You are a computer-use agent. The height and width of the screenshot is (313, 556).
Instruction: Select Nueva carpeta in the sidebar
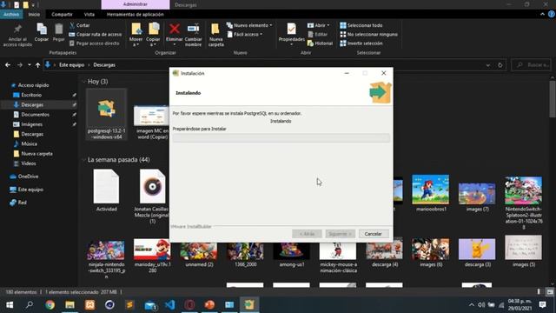pos(36,154)
